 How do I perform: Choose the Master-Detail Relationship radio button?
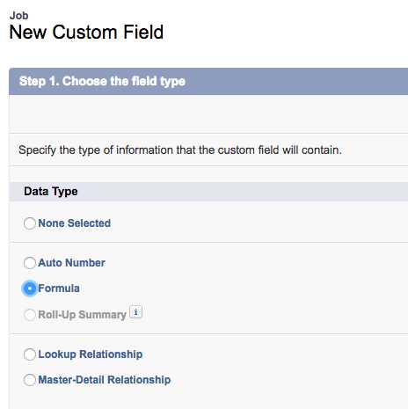30,380
